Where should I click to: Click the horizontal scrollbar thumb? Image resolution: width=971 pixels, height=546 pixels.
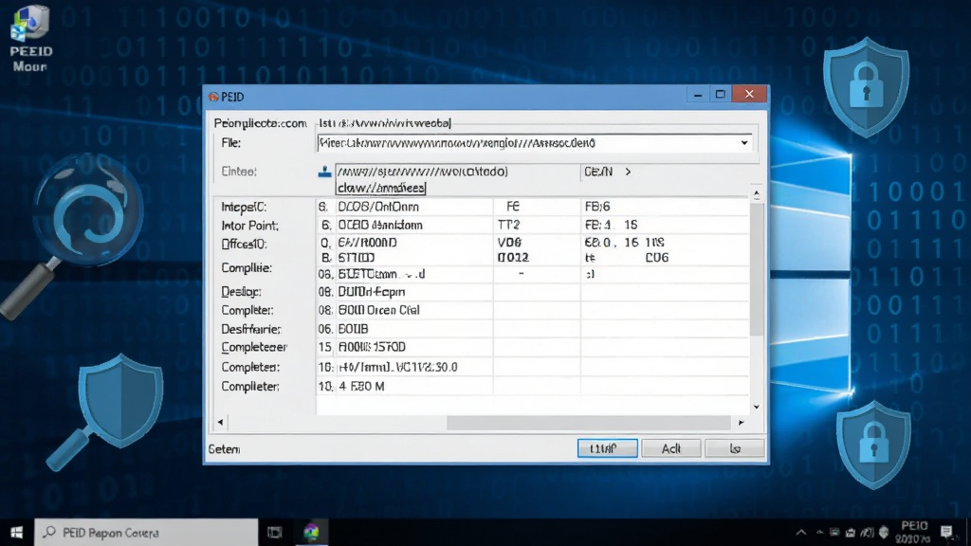pos(588,422)
